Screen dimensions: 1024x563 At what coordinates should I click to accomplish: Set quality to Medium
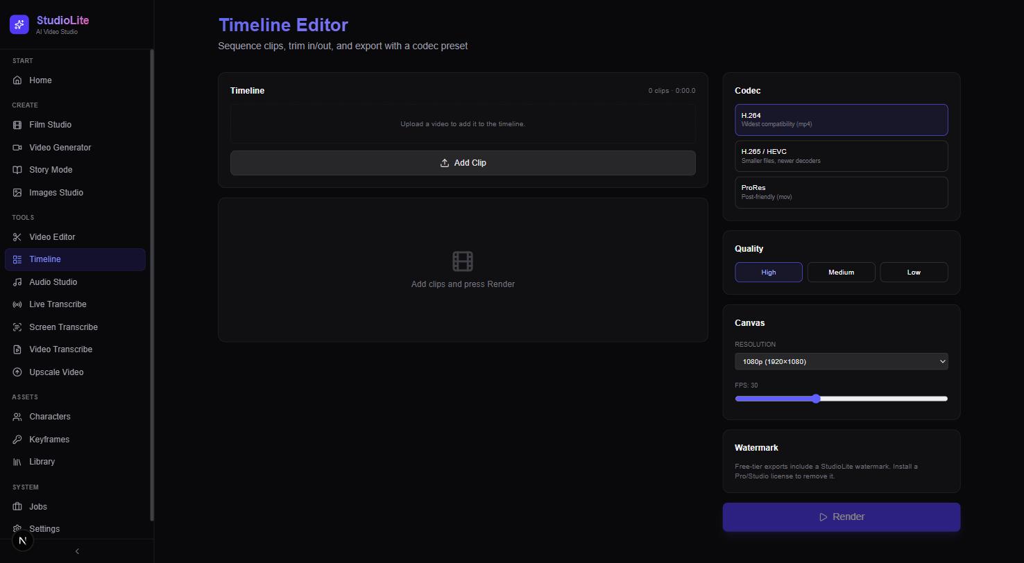click(841, 272)
